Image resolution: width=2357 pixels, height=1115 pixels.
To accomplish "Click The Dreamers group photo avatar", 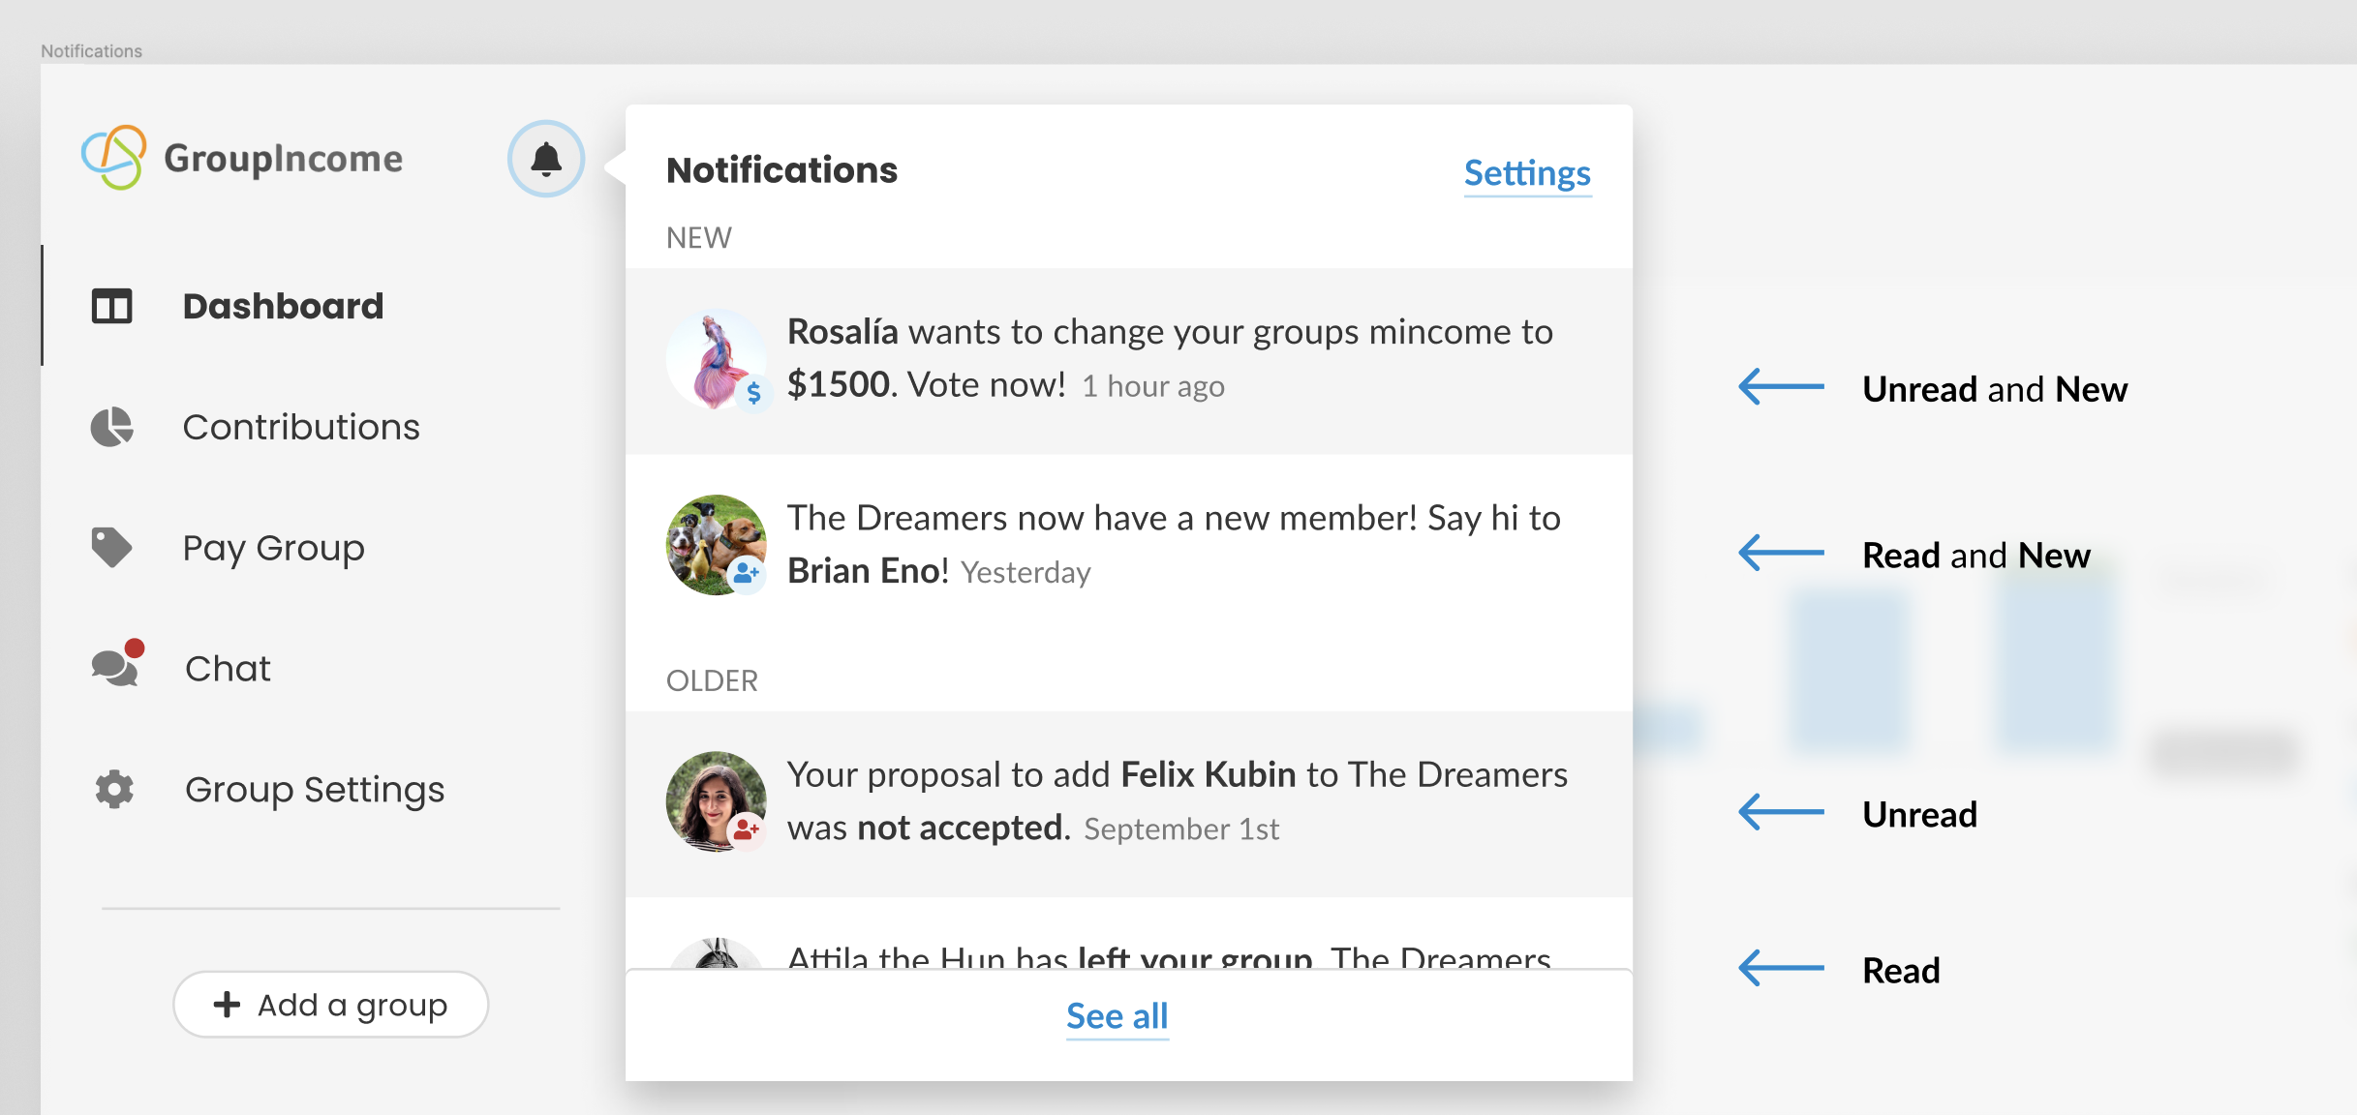I will click(x=717, y=544).
